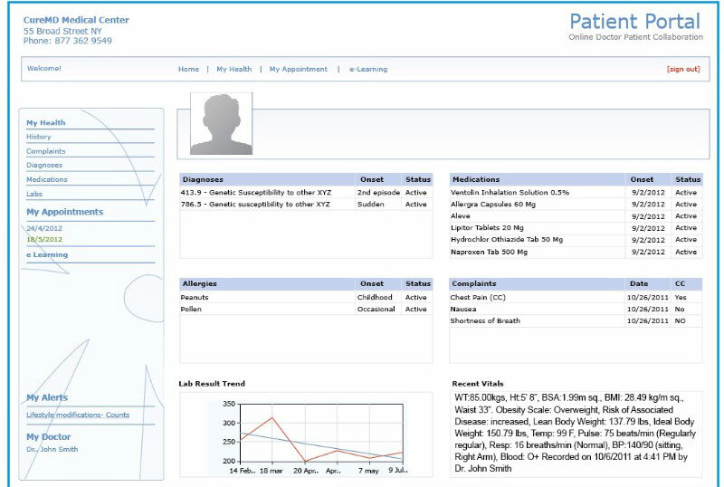Click the sign out link
This screenshot has height=487, width=724.
click(x=682, y=69)
